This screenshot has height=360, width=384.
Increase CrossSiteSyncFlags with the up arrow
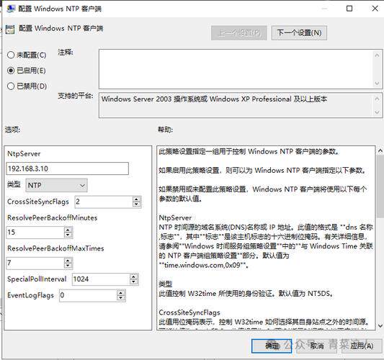click(137, 199)
